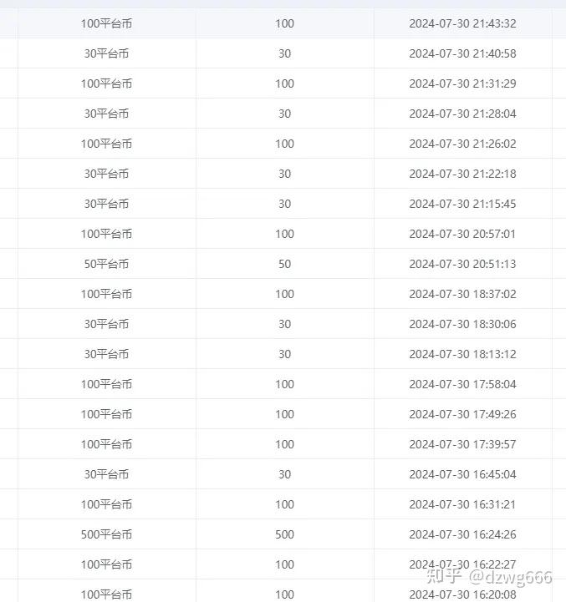Image resolution: width=566 pixels, height=602 pixels.
Task: Click the timestamp 2024-07-30 20:51:13
Action: (462, 264)
